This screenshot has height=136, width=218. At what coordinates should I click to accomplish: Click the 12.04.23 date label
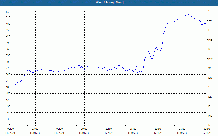206,133
